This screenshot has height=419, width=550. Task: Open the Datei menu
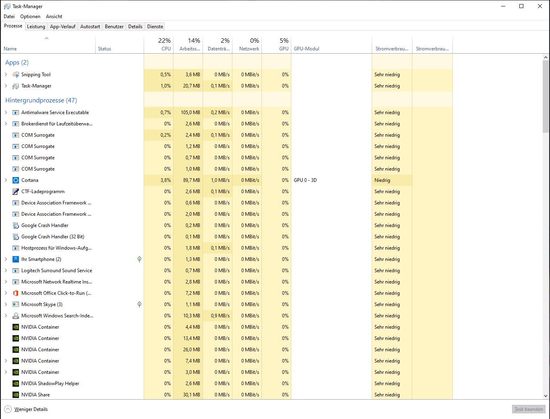9,17
